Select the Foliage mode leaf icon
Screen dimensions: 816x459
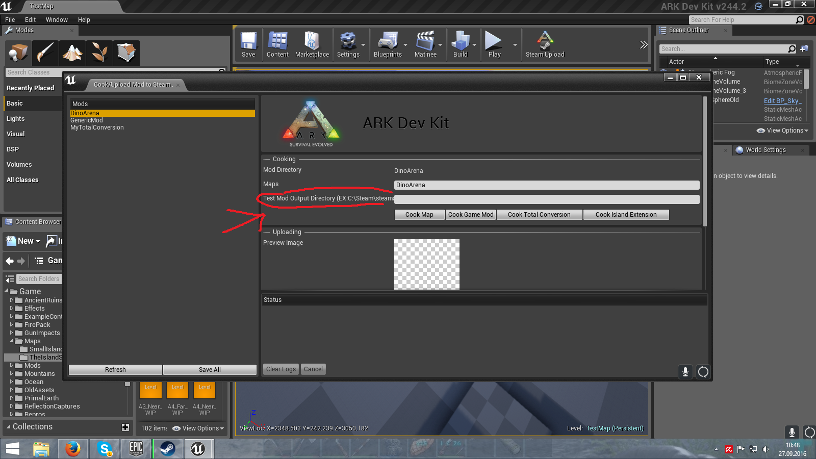click(x=99, y=53)
